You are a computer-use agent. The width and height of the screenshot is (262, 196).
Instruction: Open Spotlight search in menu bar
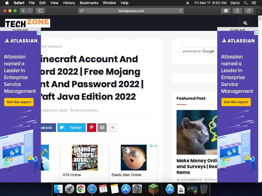[245, 3]
